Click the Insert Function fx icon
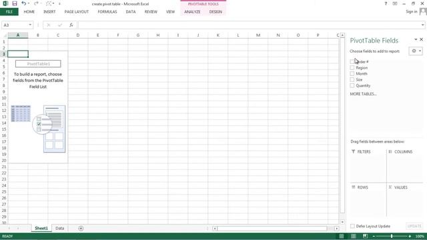Image resolution: width=427 pixels, height=240 pixels. [71, 25]
